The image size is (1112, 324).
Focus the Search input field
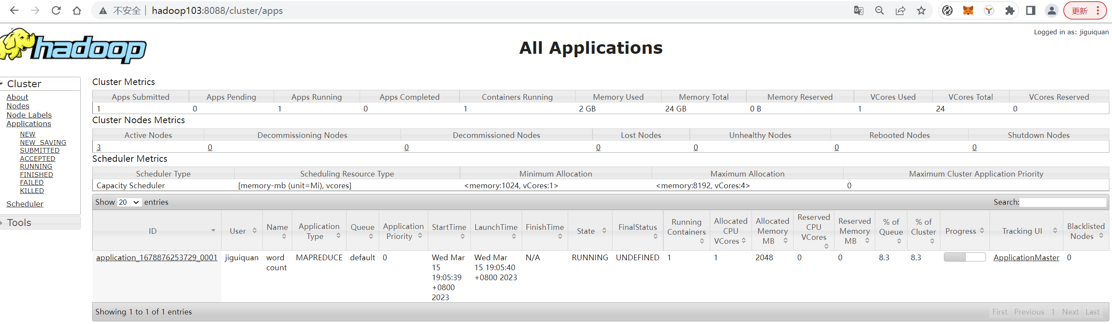(1063, 202)
